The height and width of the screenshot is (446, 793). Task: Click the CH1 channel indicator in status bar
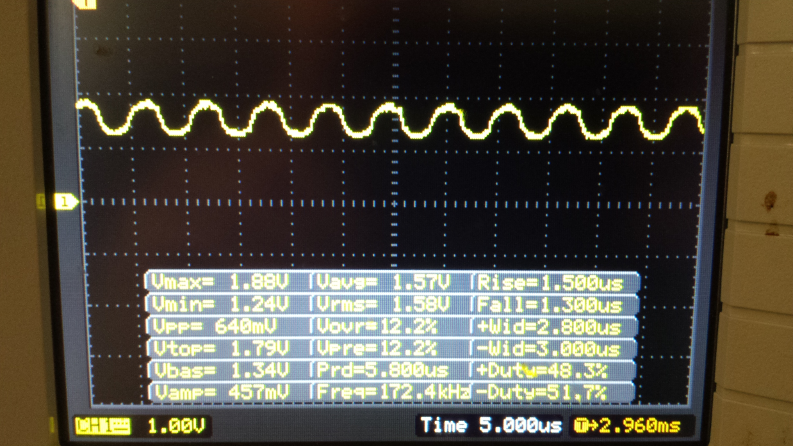tap(103, 426)
